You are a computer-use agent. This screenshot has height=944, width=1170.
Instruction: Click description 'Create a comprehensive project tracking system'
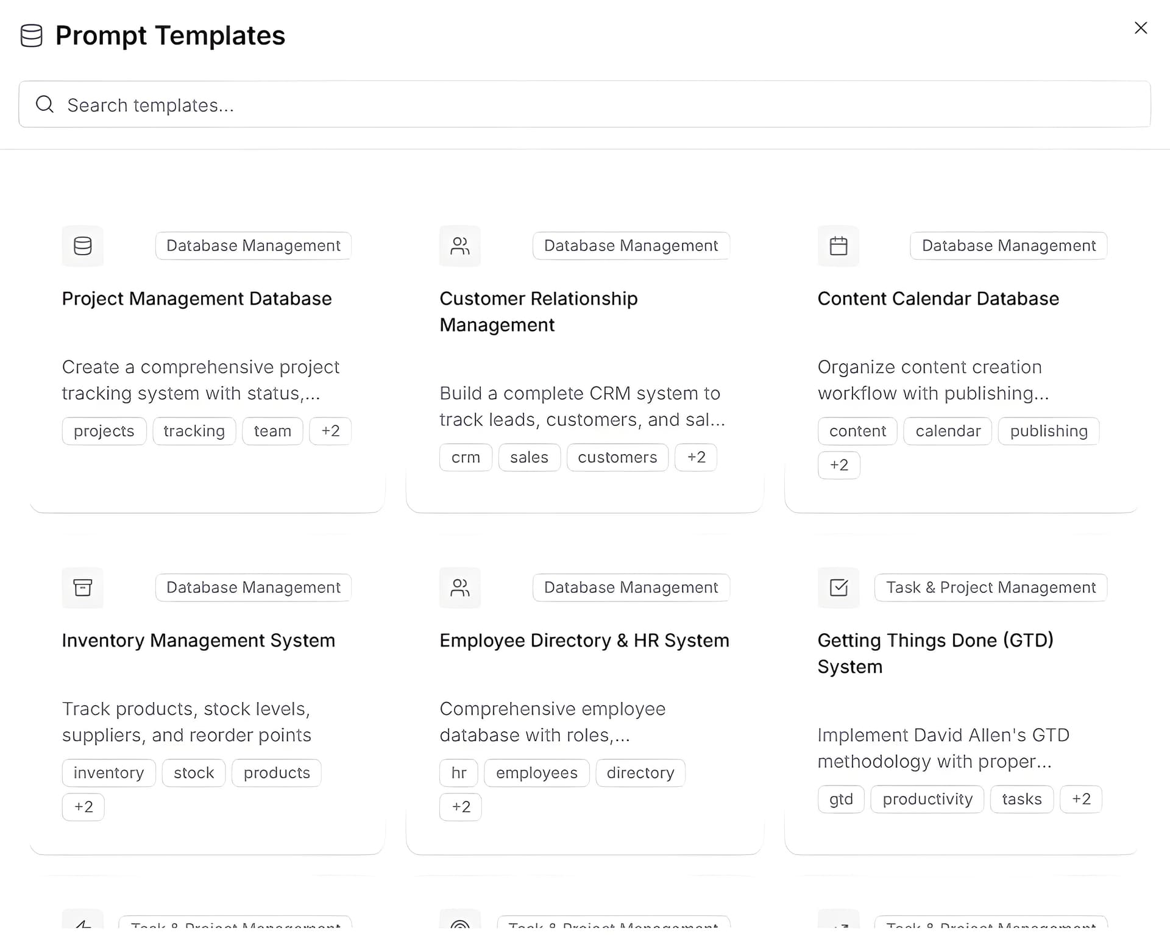201,380
